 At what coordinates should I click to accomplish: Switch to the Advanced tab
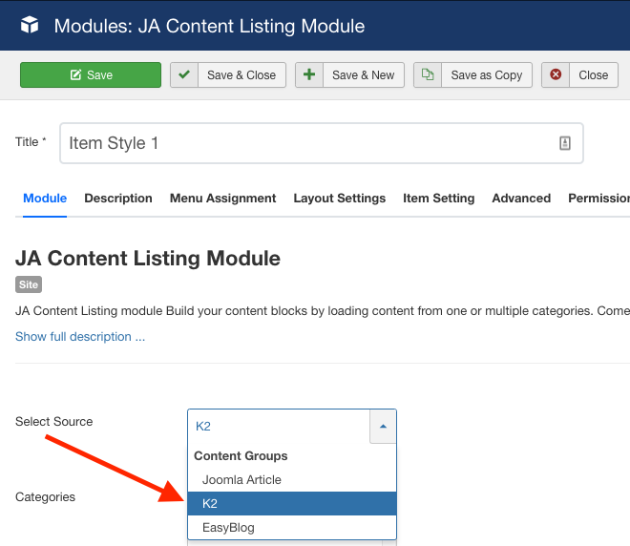tap(520, 199)
